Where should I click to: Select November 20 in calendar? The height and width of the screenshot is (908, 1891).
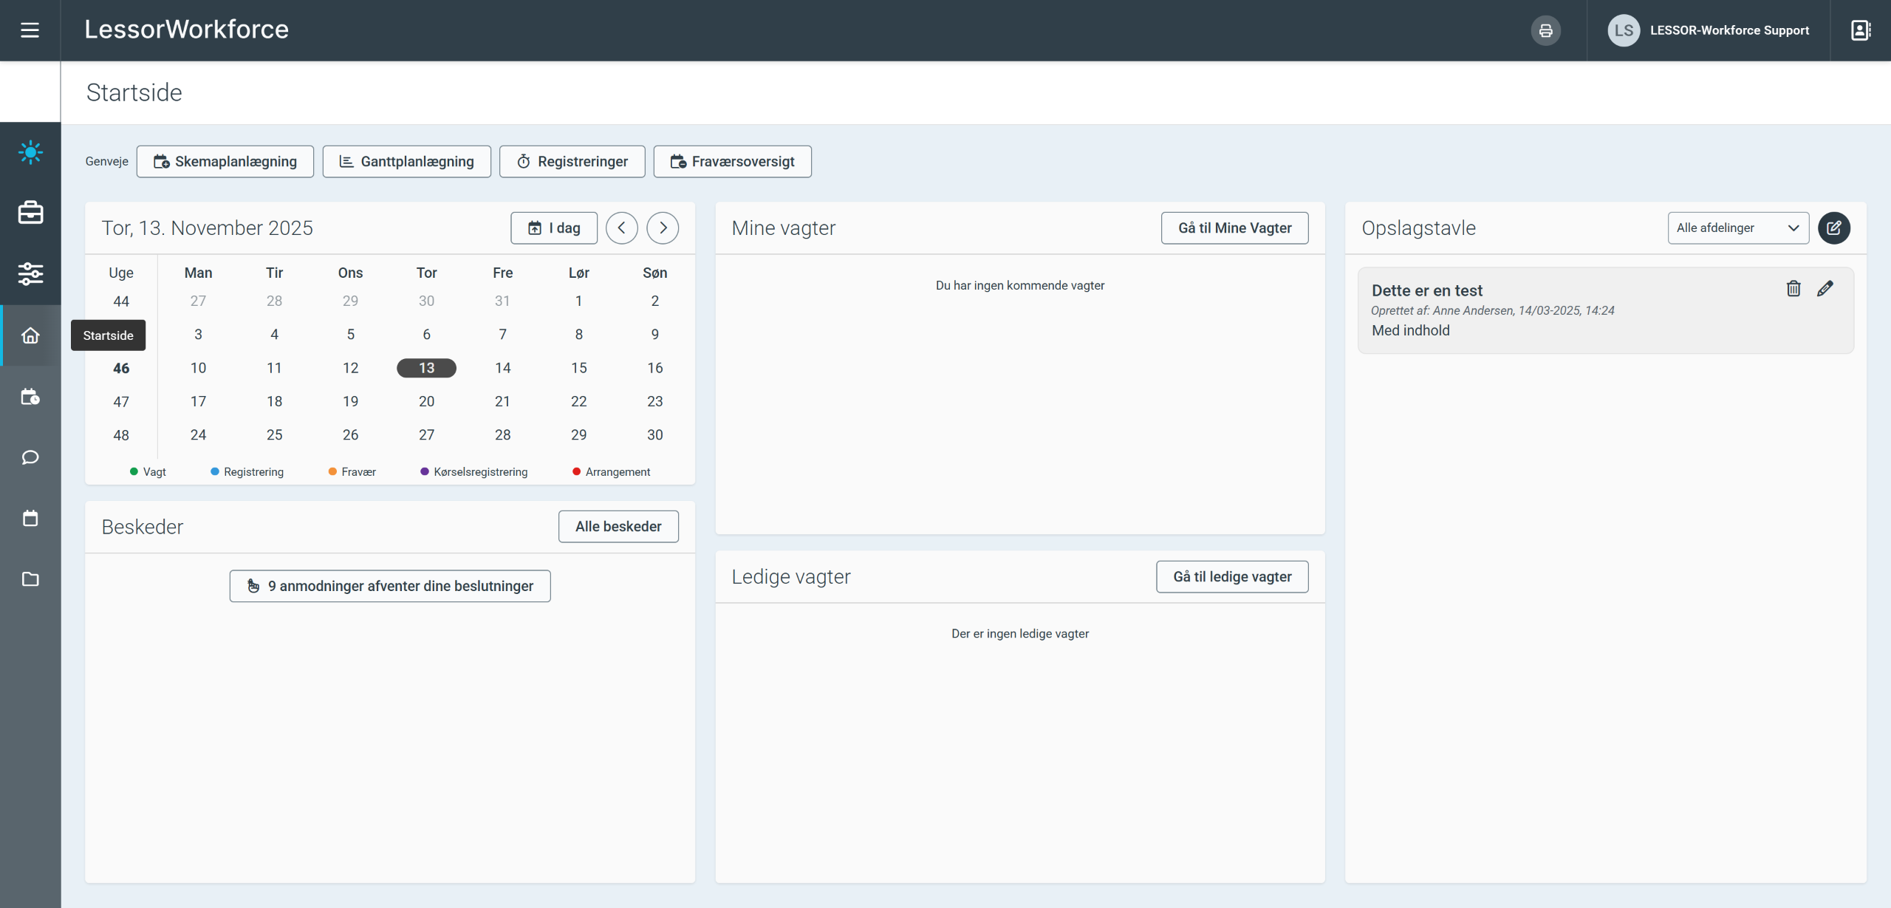tap(426, 401)
